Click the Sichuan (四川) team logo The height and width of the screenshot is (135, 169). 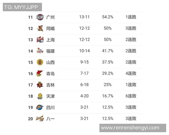[x=40, y=107]
